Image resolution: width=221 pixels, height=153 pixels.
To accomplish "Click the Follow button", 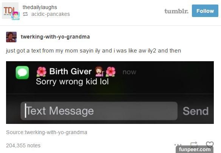I will tap(205, 11).
